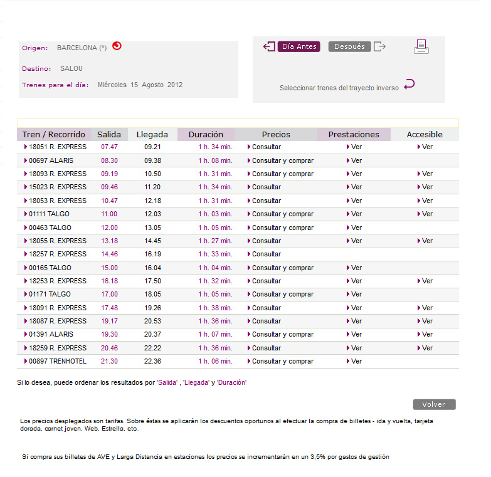The height and width of the screenshot is (477, 491).
Task: Open Consultar y comprar for 00165 TALGO
Action: point(280,268)
